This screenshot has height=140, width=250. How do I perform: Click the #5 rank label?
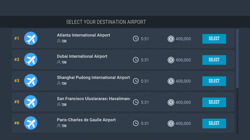17,102
